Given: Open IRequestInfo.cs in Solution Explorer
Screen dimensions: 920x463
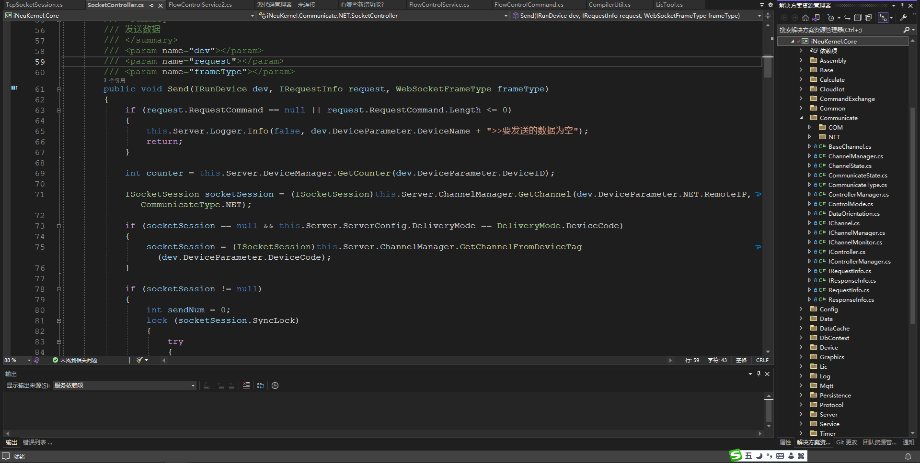Looking at the screenshot, I should 850,271.
